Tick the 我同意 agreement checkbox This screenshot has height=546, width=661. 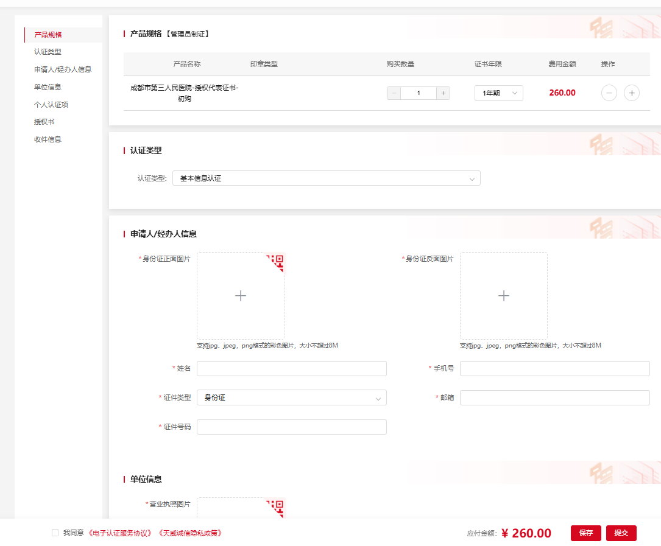click(x=55, y=533)
